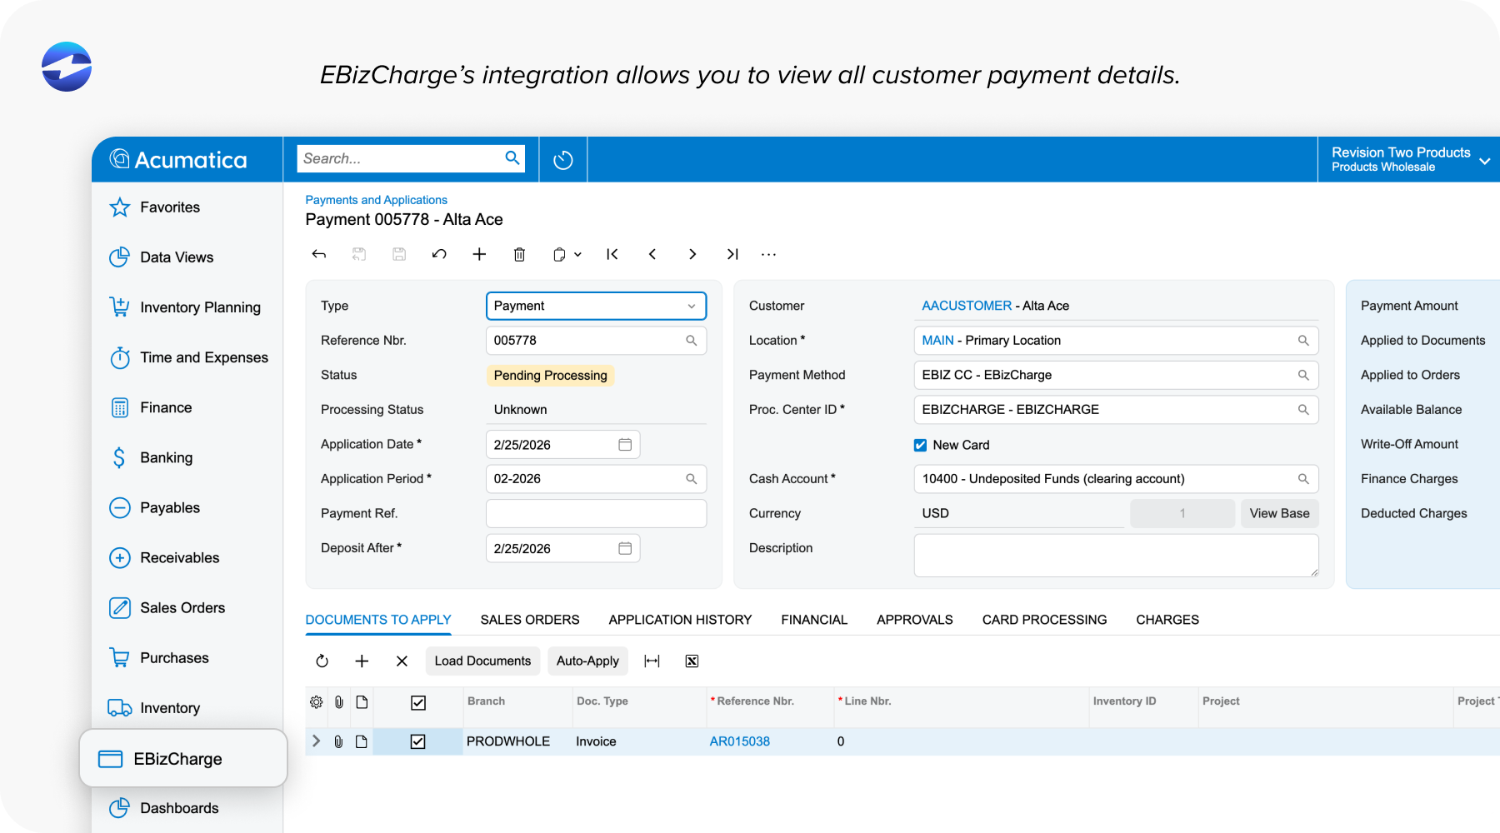
Task: Delete the payment using the trash icon
Action: coord(519,254)
